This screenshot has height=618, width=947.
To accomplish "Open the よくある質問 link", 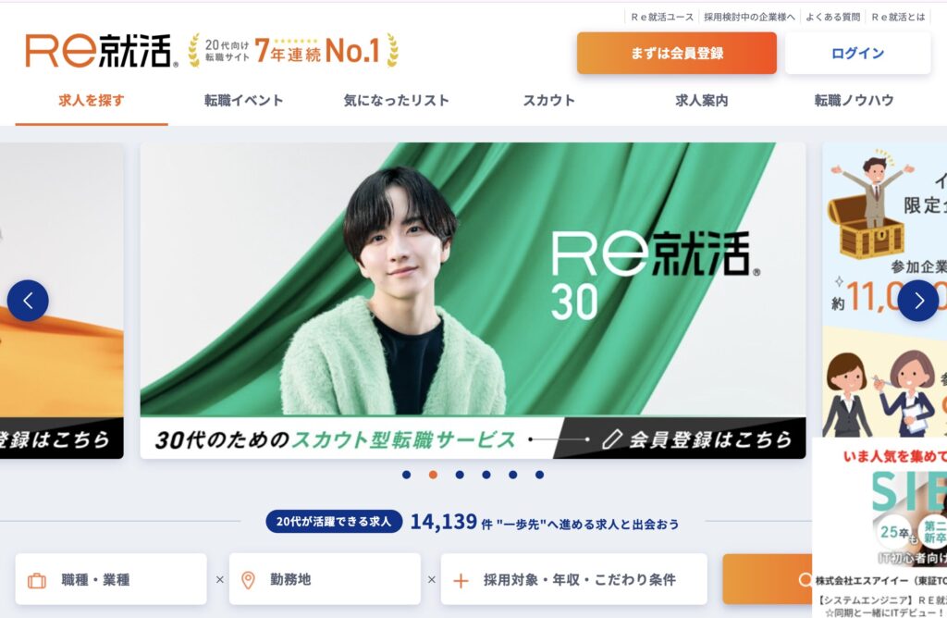I will point(833,17).
